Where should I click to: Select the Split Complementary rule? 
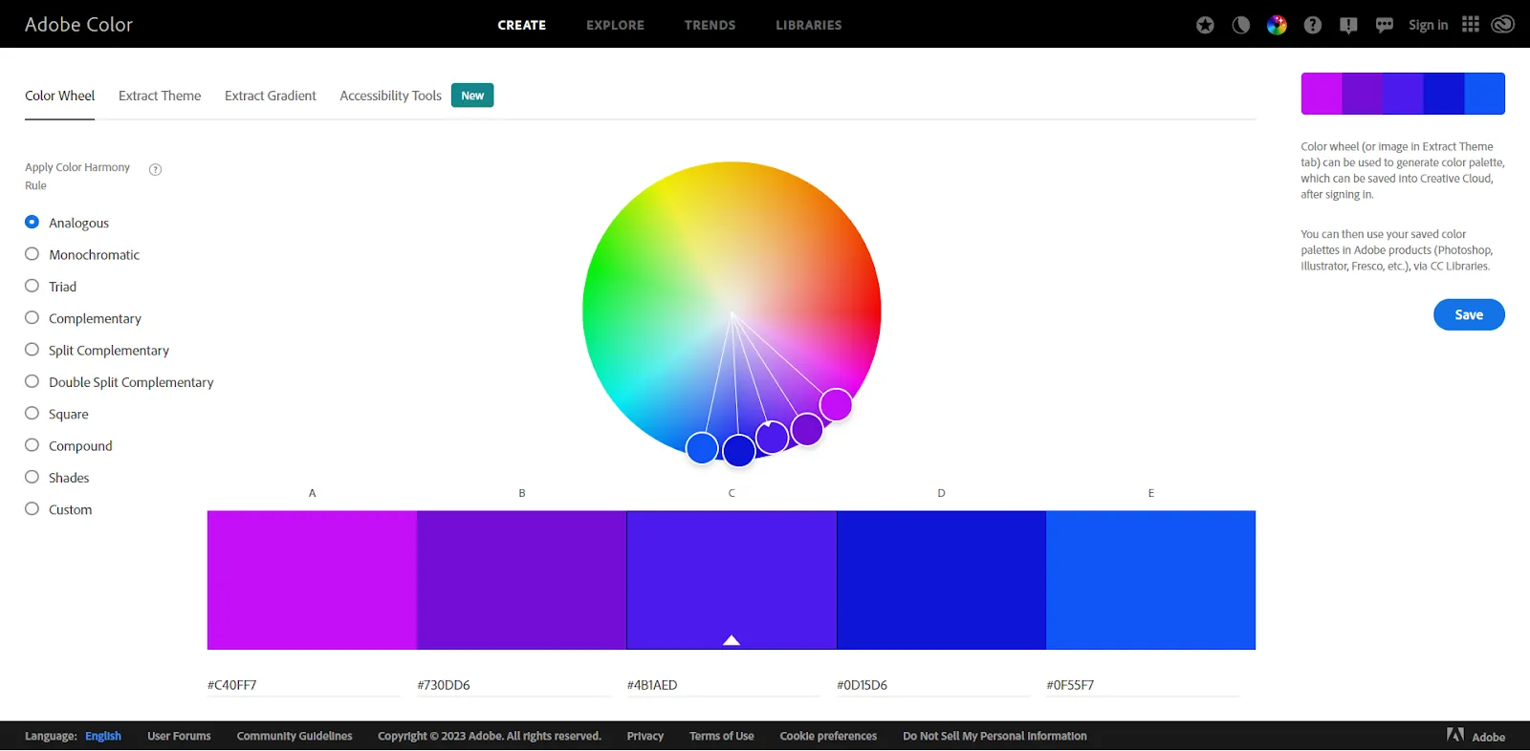[97, 350]
